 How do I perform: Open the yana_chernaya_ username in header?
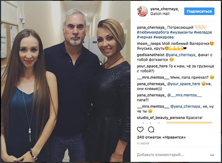pos(165,9)
